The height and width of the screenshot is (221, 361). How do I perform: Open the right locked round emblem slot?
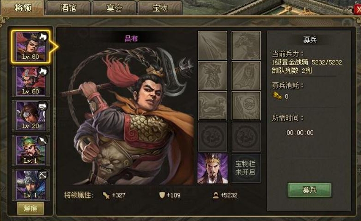[x=246, y=137]
